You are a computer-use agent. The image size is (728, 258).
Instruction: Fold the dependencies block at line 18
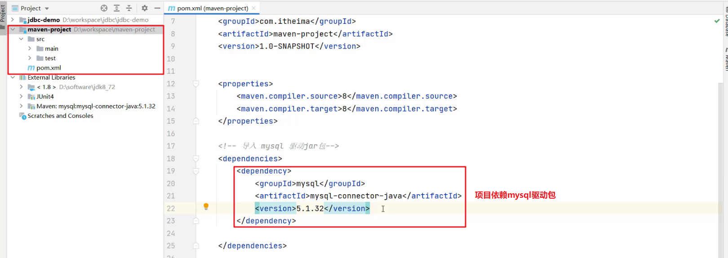(x=196, y=159)
